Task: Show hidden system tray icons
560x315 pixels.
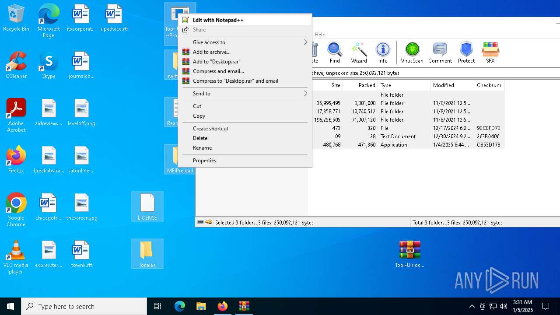Action: tap(472, 306)
